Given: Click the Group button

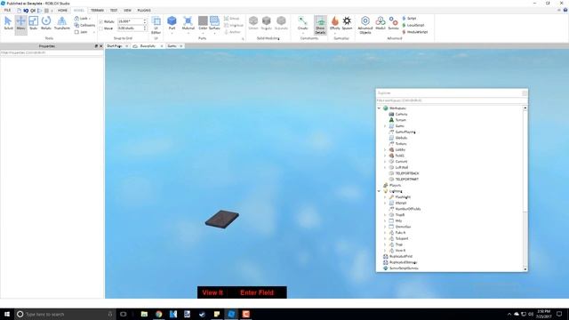Looking at the screenshot, I should (x=231, y=18).
